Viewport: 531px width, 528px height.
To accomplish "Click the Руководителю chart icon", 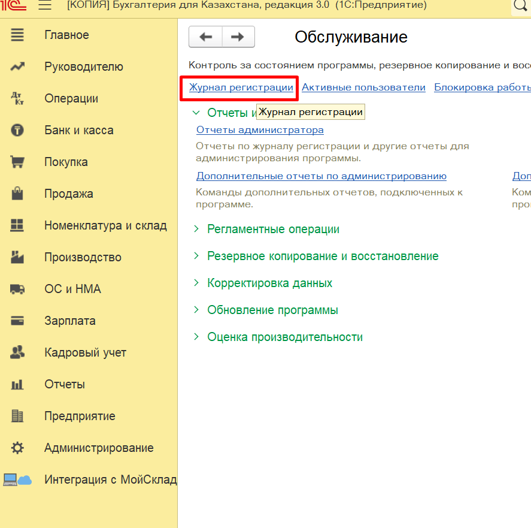I will [17, 67].
